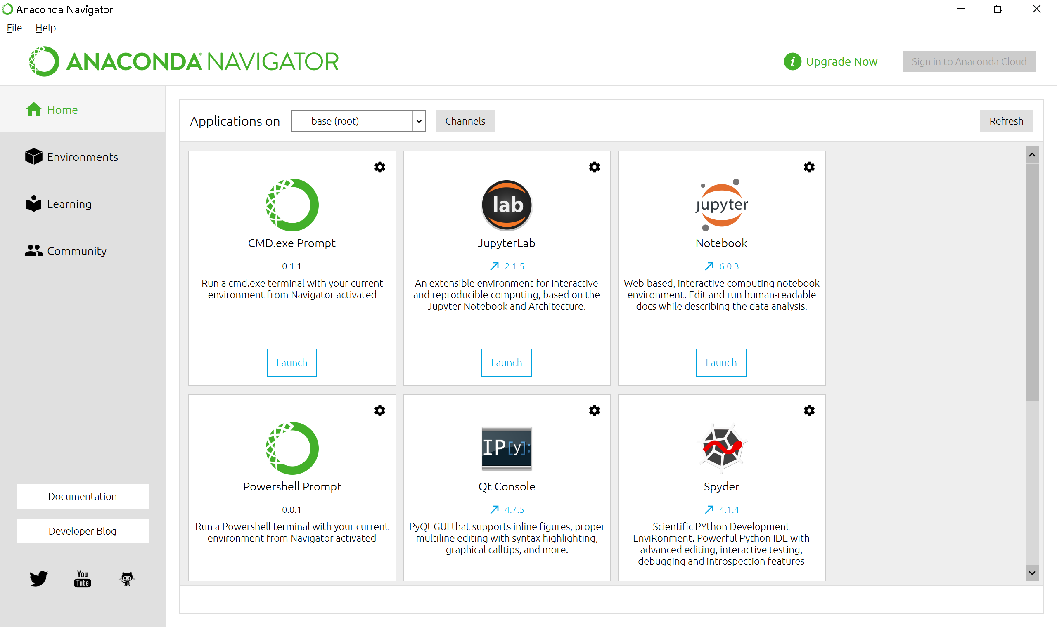The image size is (1057, 627).
Task: Expand the base (root) environment dropdown arrow
Action: click(x=419, y=121)
